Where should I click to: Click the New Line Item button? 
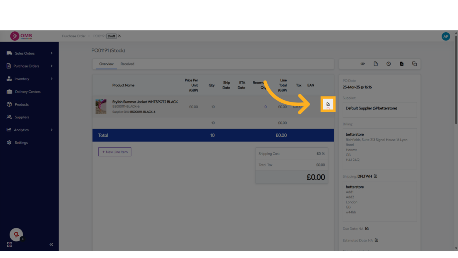[x=115, y=152]
